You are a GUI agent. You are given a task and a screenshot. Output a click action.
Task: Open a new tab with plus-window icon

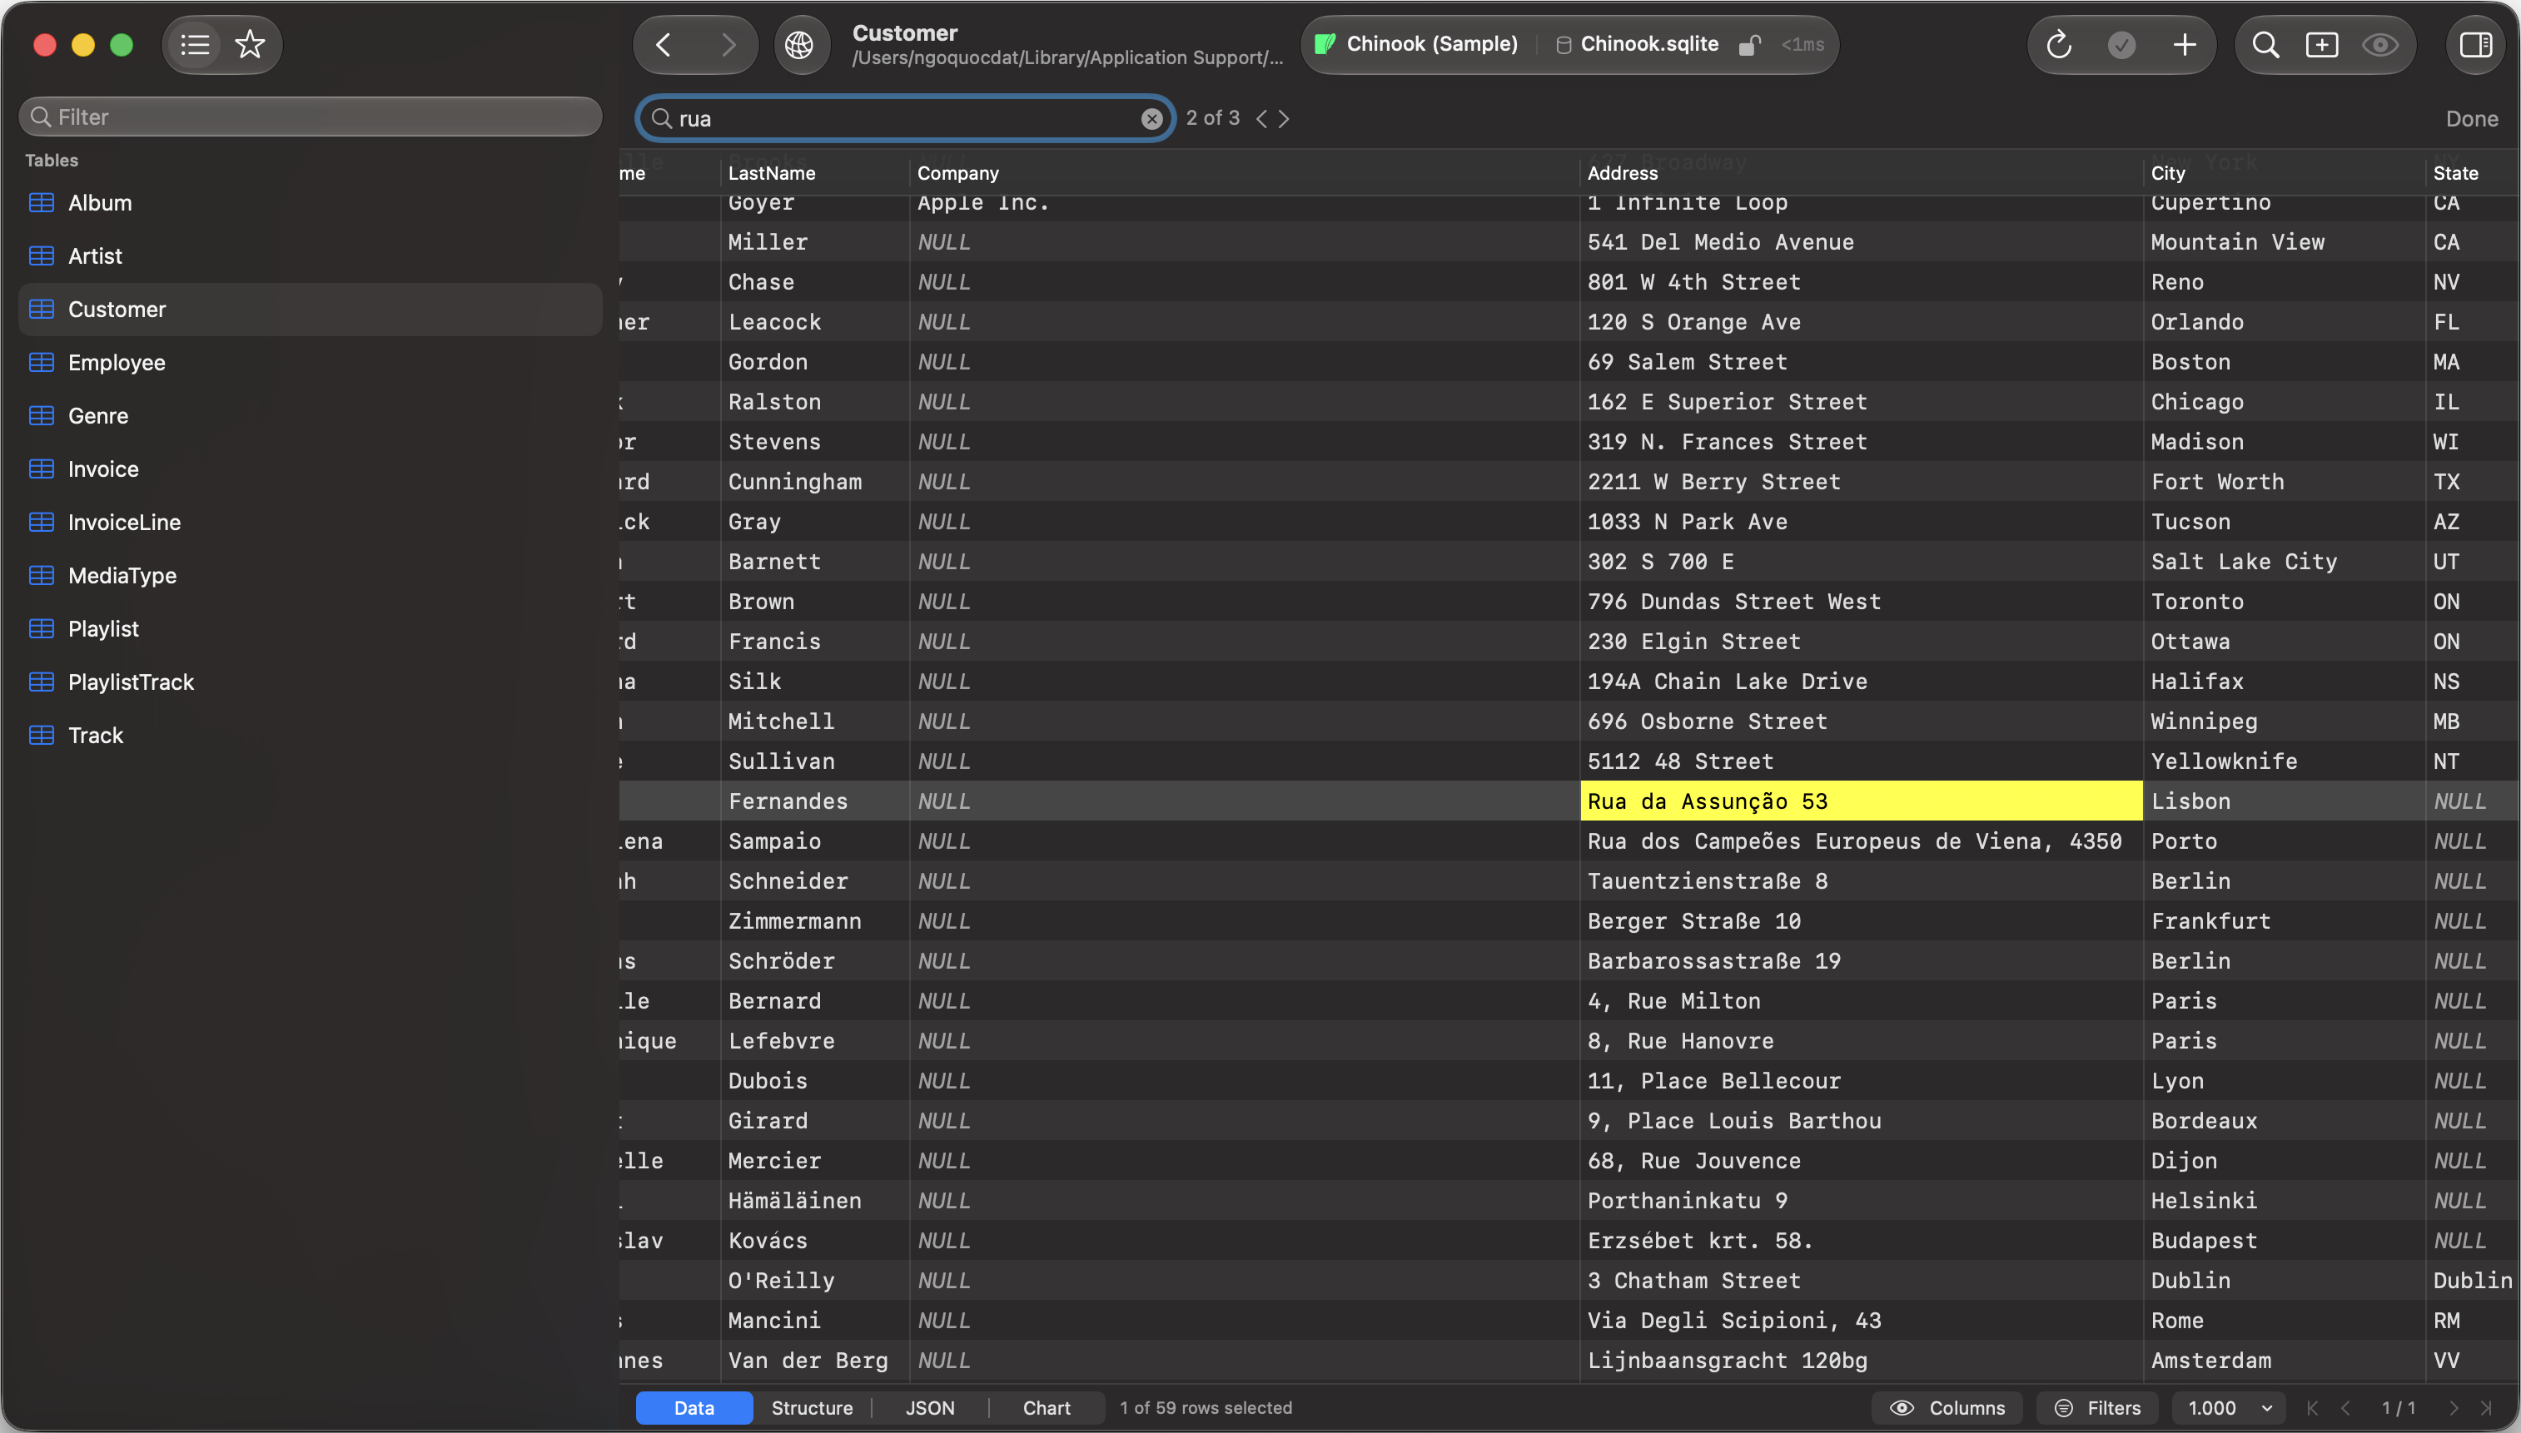coord(2322,44)
